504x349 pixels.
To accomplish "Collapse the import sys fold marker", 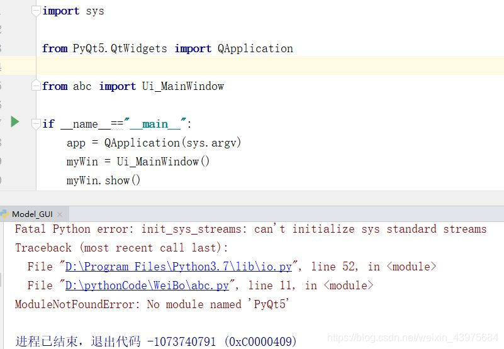I will [36, 11].
